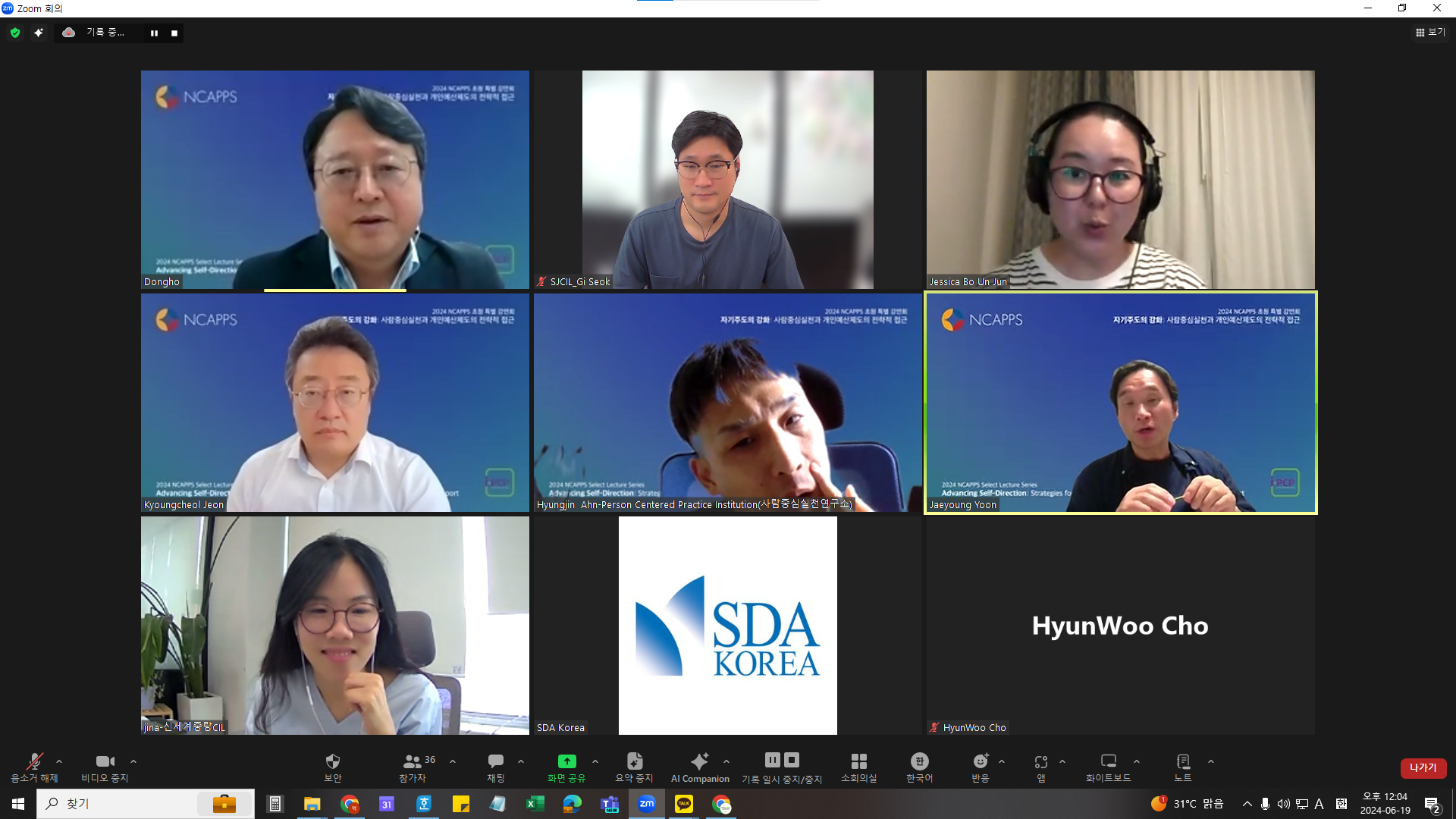
Task: Open the Notes icon
Action: coord(1183,761)
